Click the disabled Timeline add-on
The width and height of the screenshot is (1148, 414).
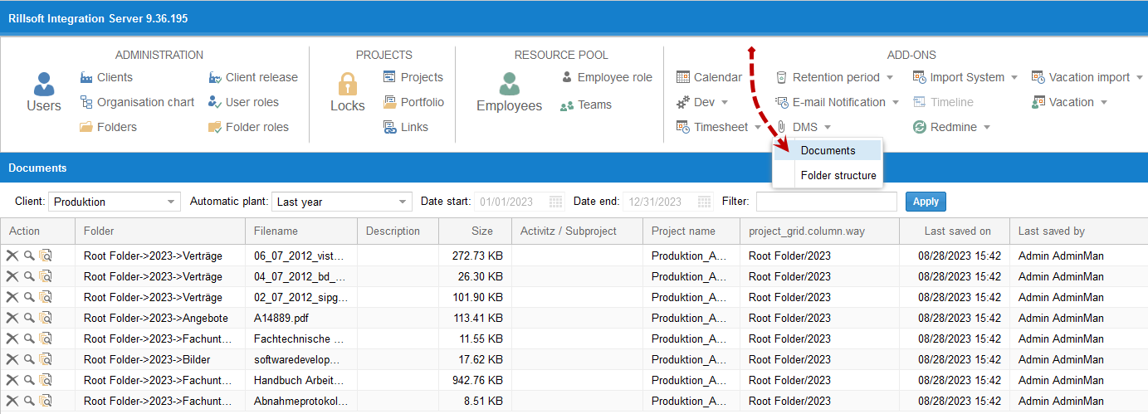pyautogui.click(x=943, y=102)
